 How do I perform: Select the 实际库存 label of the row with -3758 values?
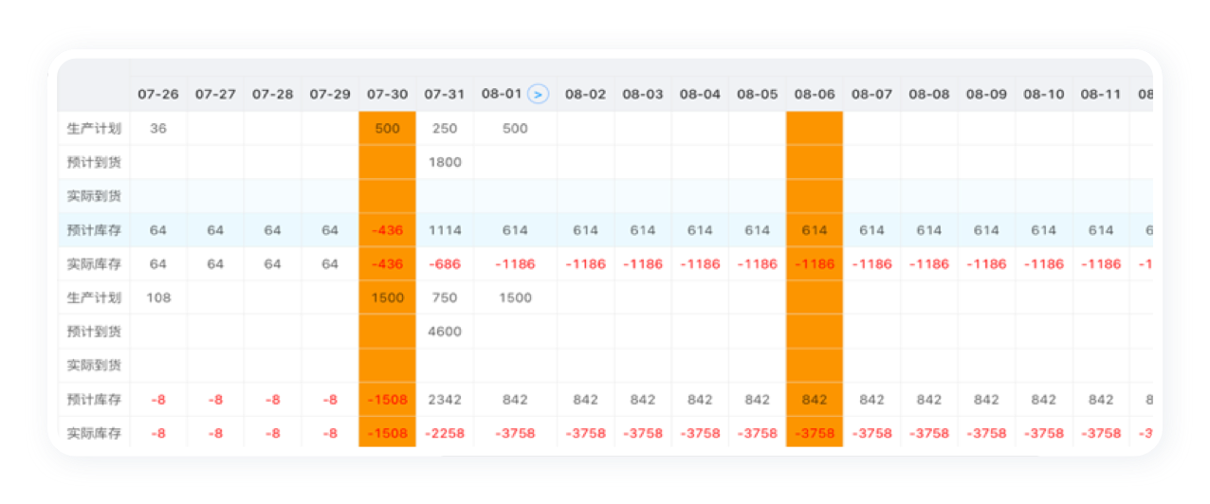pyautogui.click(x=94, y=433)
